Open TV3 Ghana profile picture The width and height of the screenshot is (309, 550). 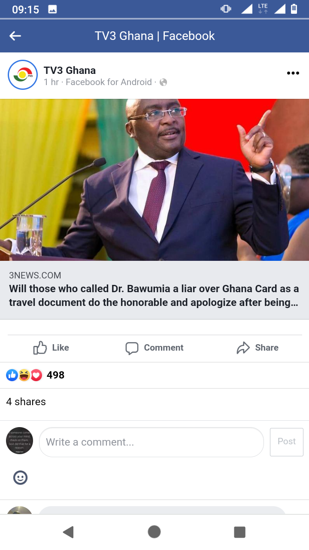(23, 75)
